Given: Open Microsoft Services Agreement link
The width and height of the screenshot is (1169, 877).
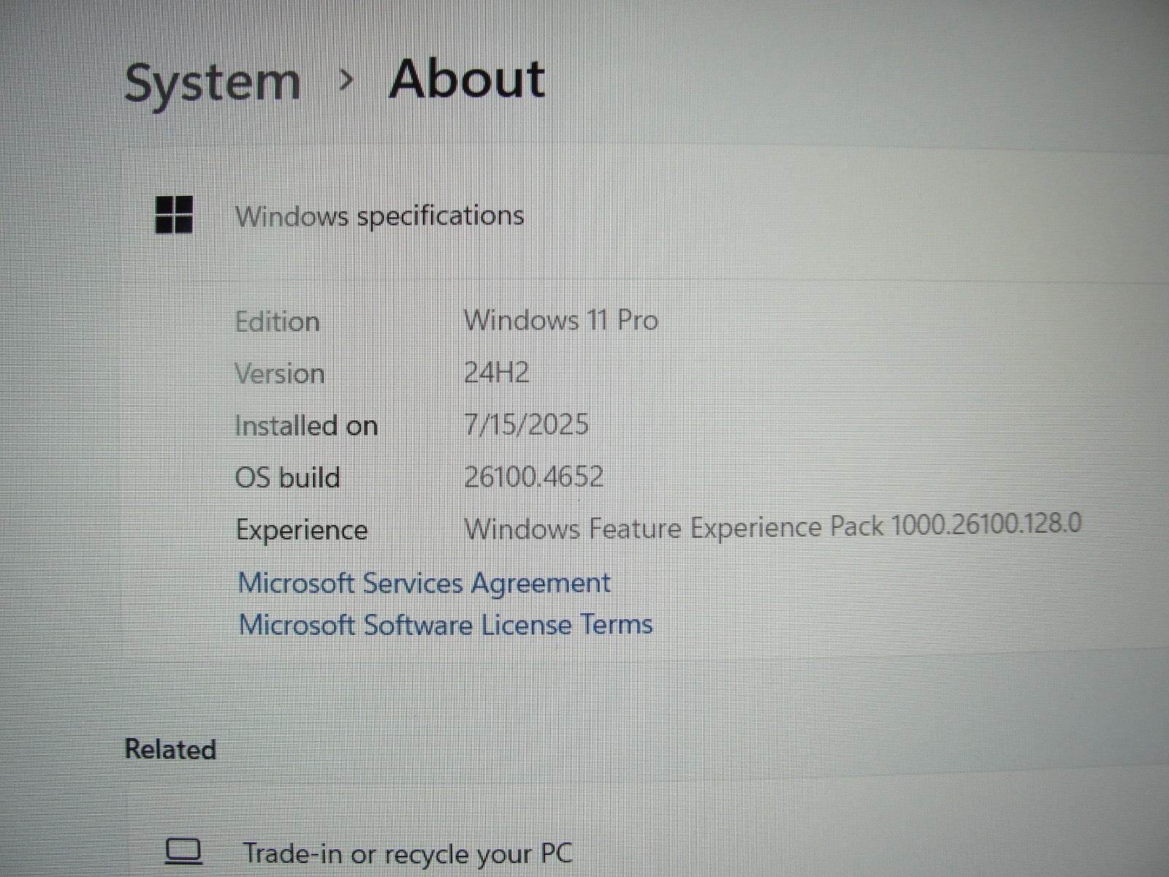Looking at the screenshot, I should coord(424,583).
